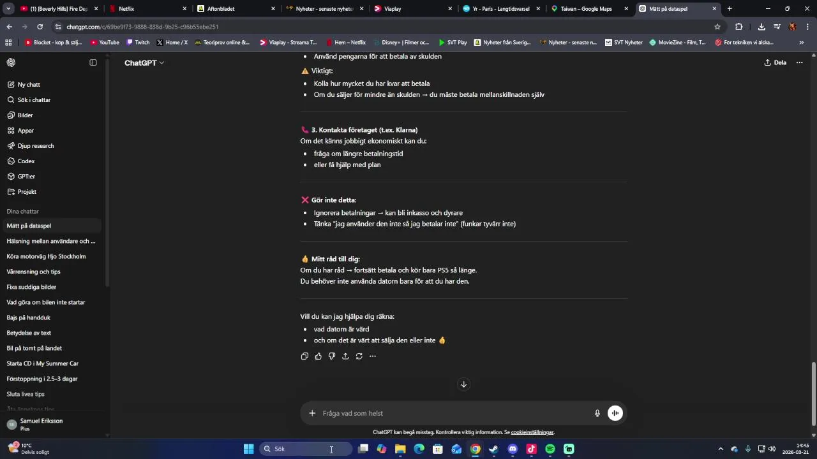Open the Chrome profile avatar
The image size is (817, 459).
[793, 27]
